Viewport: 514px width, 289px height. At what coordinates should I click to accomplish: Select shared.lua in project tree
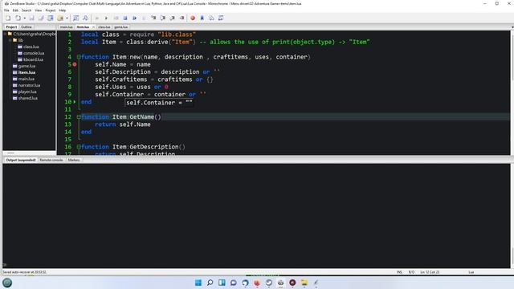click(28, 98)
